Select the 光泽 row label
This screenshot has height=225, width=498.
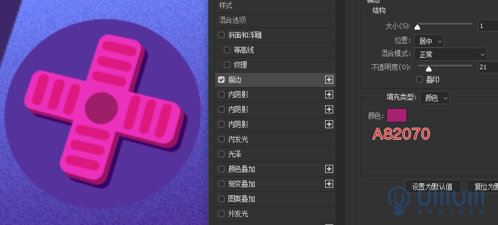tap(235, 154)
